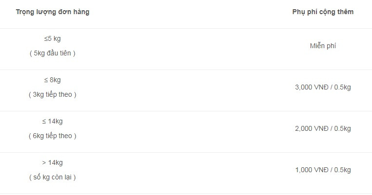Click the 'Phụ phí cộng thêm' column header
Image resolution: width=372 pixels, height=195 pixels.
tap(323, 12)
